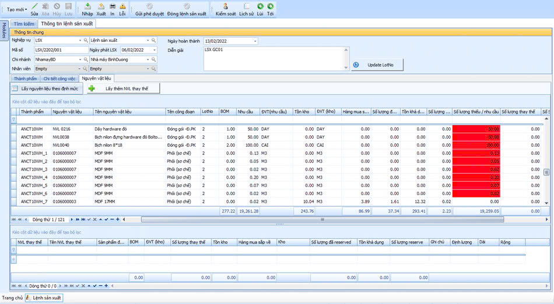The width and height of the screenshot is (554, 304).
Task: Expand the Lệnh sản xuất combo dropdown arrow
Action: pos(148,41)
